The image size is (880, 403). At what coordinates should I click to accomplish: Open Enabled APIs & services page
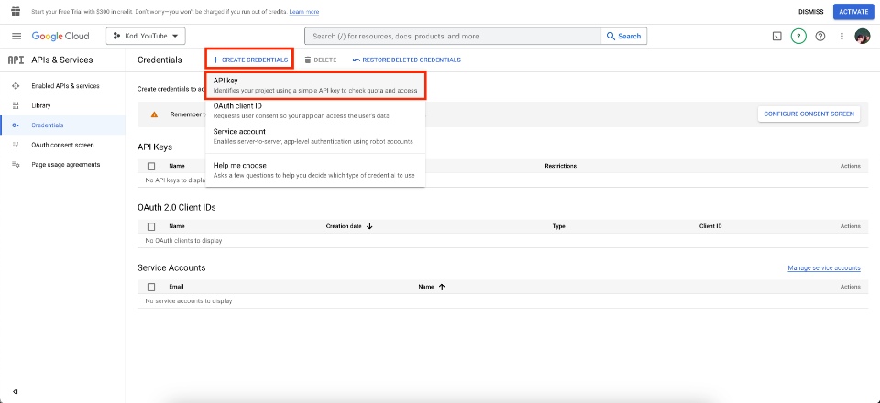[x=65, y=86]
